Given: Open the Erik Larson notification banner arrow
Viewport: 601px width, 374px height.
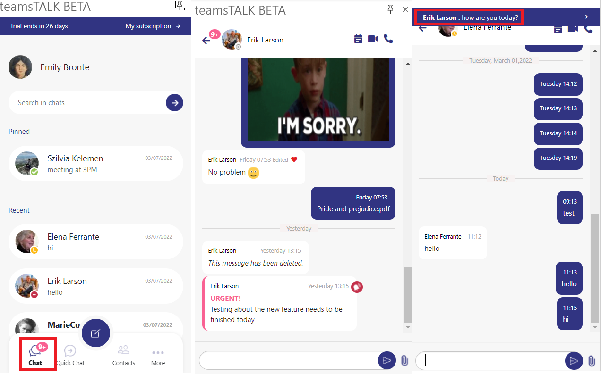Looking at the screenshot, I should [586, 17].
